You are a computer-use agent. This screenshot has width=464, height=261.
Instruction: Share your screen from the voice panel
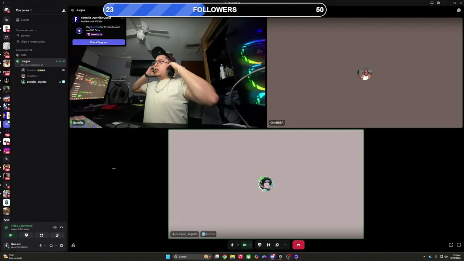tap(26, 235)
